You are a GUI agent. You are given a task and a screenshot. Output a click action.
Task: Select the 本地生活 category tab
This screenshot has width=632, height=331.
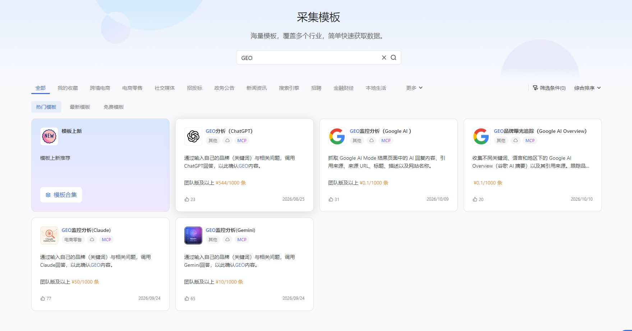click(376, 88)
